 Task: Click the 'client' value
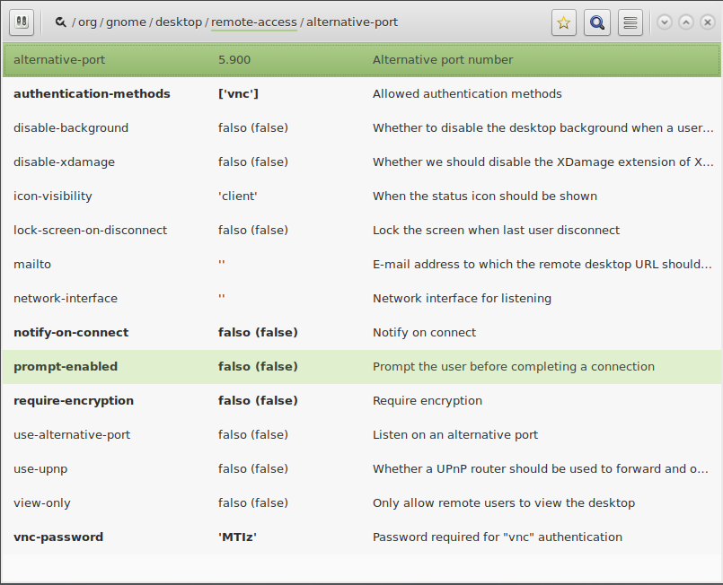237,196
